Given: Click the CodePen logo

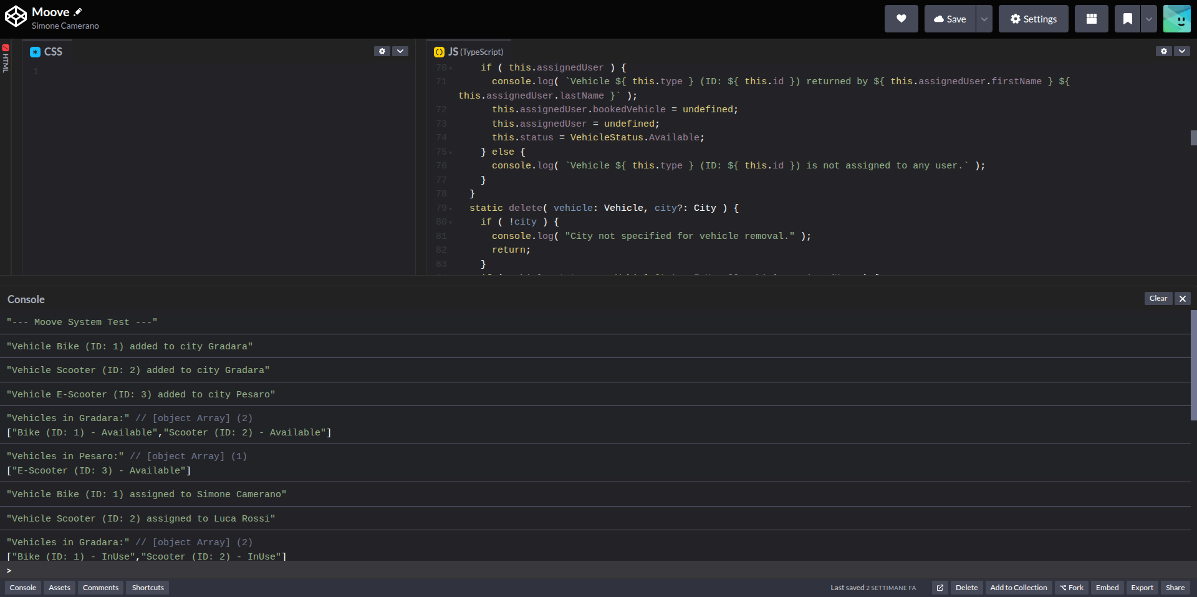Looking at the screenshot, I should point(16,17).
